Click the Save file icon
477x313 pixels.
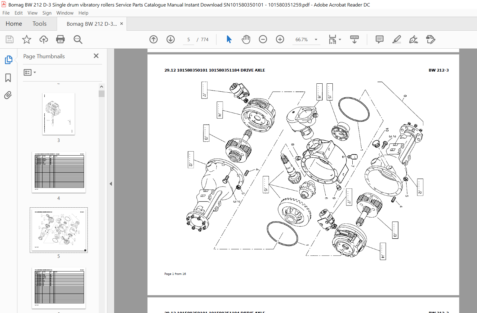click(x=10, y=39)
